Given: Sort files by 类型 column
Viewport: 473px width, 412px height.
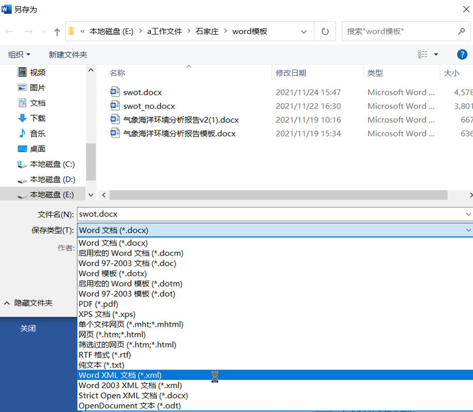Looking at the screenshot, I should pos(375,73).
